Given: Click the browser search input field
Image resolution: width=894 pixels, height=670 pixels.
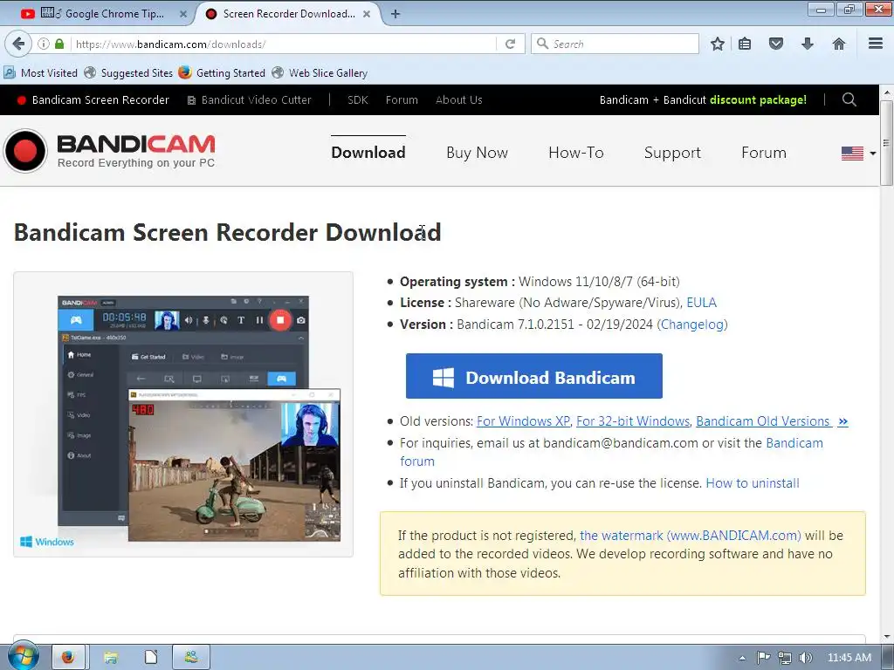Looking at the screenshot, I should [x=615, y=44].
